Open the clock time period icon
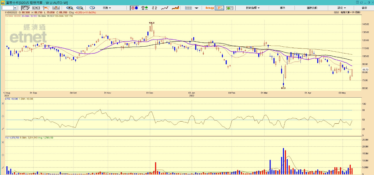The height and width of the screenshot is (175, 374). (x=92, y=8)
